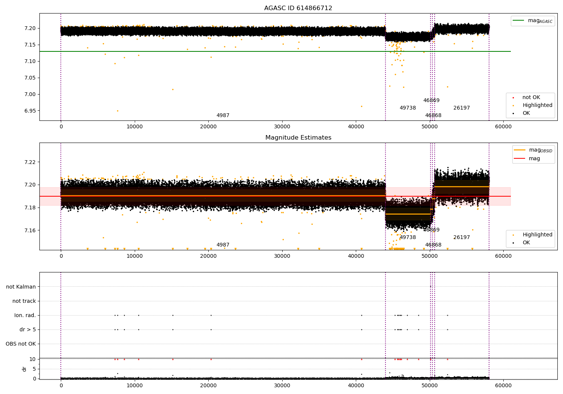The width and height of the screenshot is (563, 394).
Task: Click "49738" in the Magnitude Estimates plot
Action: (408, 238)
